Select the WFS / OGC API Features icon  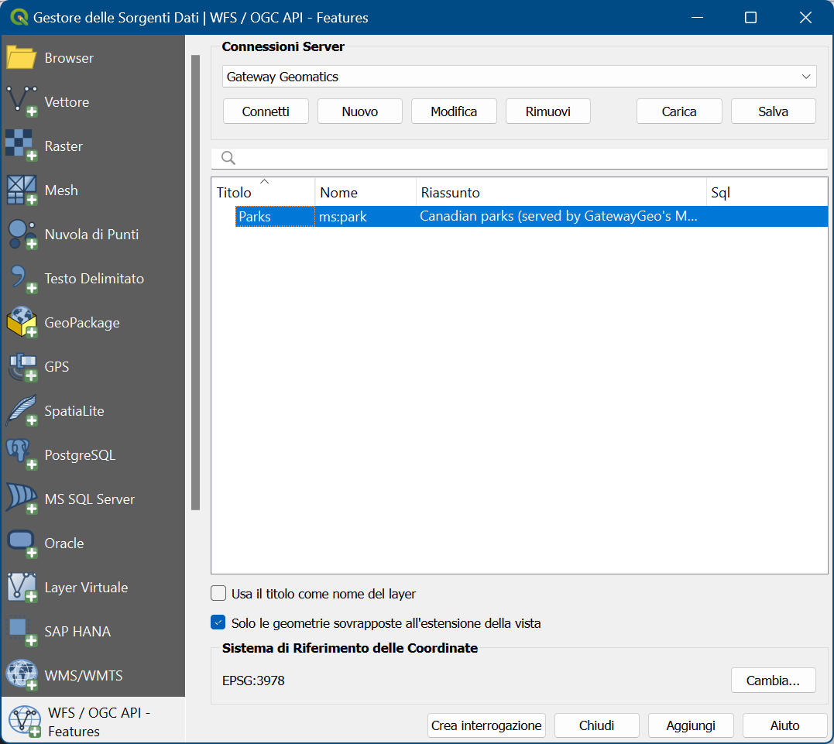coord(25,721)
